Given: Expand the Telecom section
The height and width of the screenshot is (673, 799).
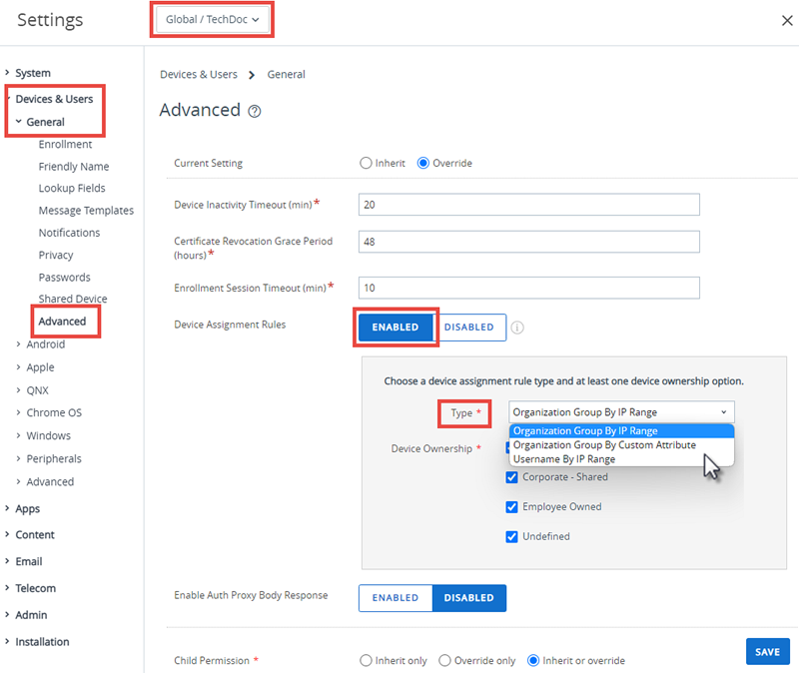Looking at the screenshot, I should coord(8,588).
